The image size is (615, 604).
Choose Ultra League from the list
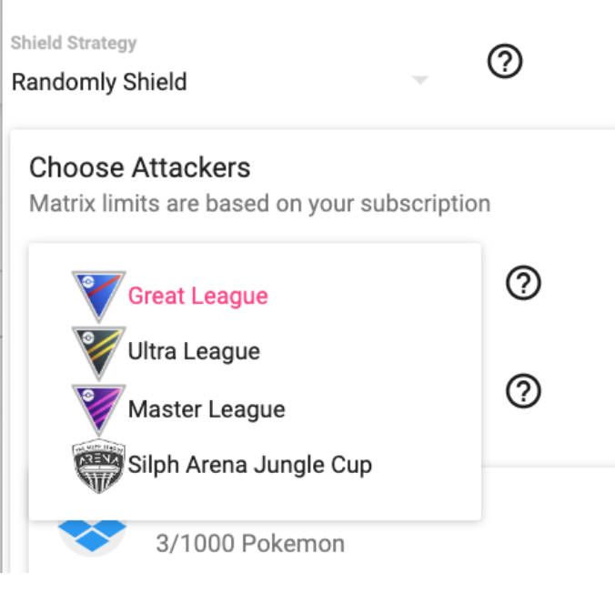pos(194,351)
